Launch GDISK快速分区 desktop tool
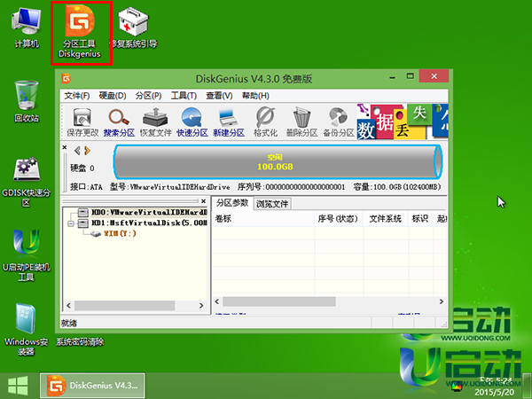This screenshot has height=399, width=532. pos(27,182)
